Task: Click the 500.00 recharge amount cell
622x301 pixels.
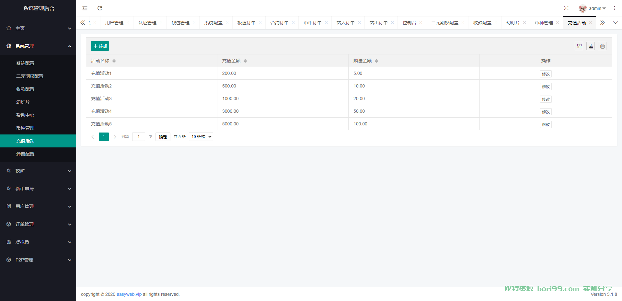Action: pyautogui.click(x=283, y=86)
